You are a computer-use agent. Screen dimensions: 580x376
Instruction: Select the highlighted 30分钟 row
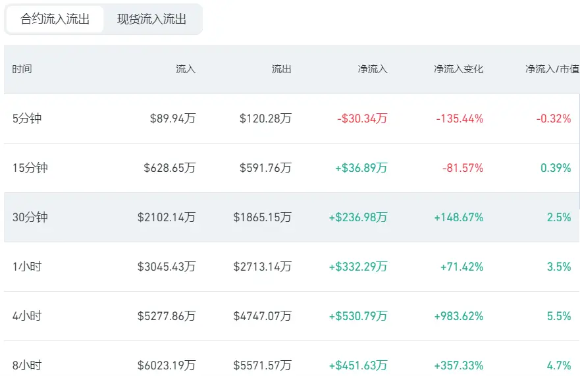[292, 217]
